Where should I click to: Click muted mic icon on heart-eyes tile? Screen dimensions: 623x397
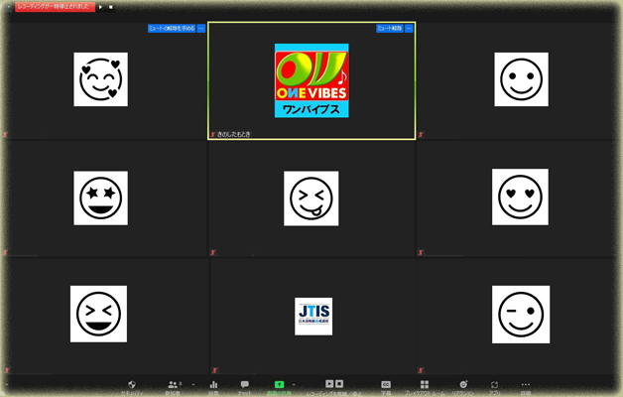421,252
